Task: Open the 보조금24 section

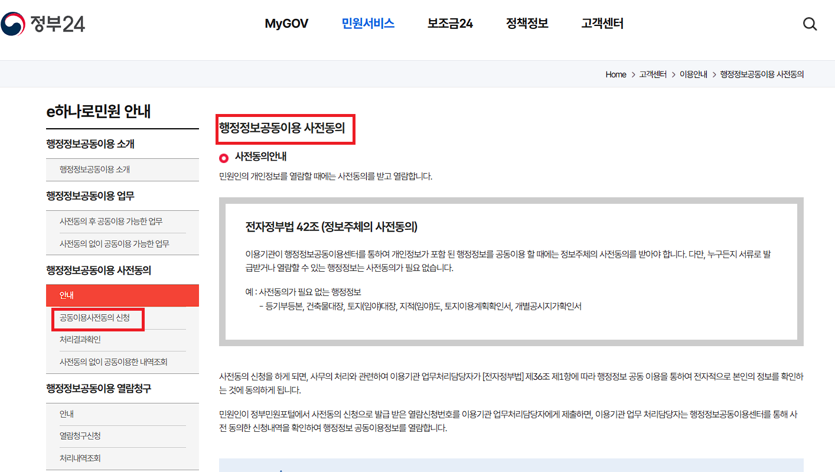Action: (x=449, y=24)
